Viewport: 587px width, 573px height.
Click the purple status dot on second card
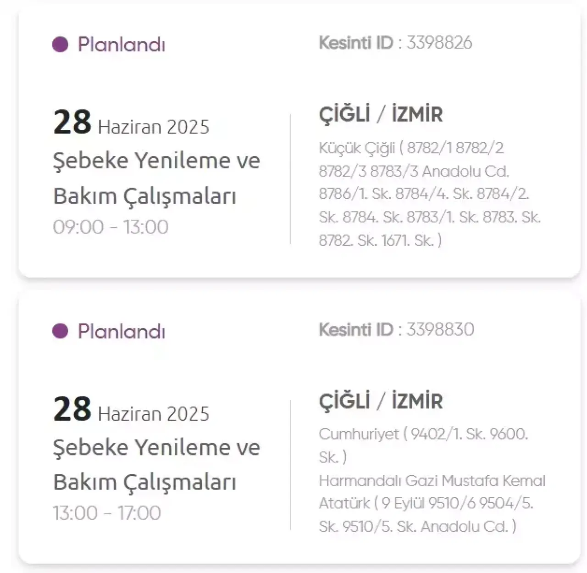click(x=60, y=331)
